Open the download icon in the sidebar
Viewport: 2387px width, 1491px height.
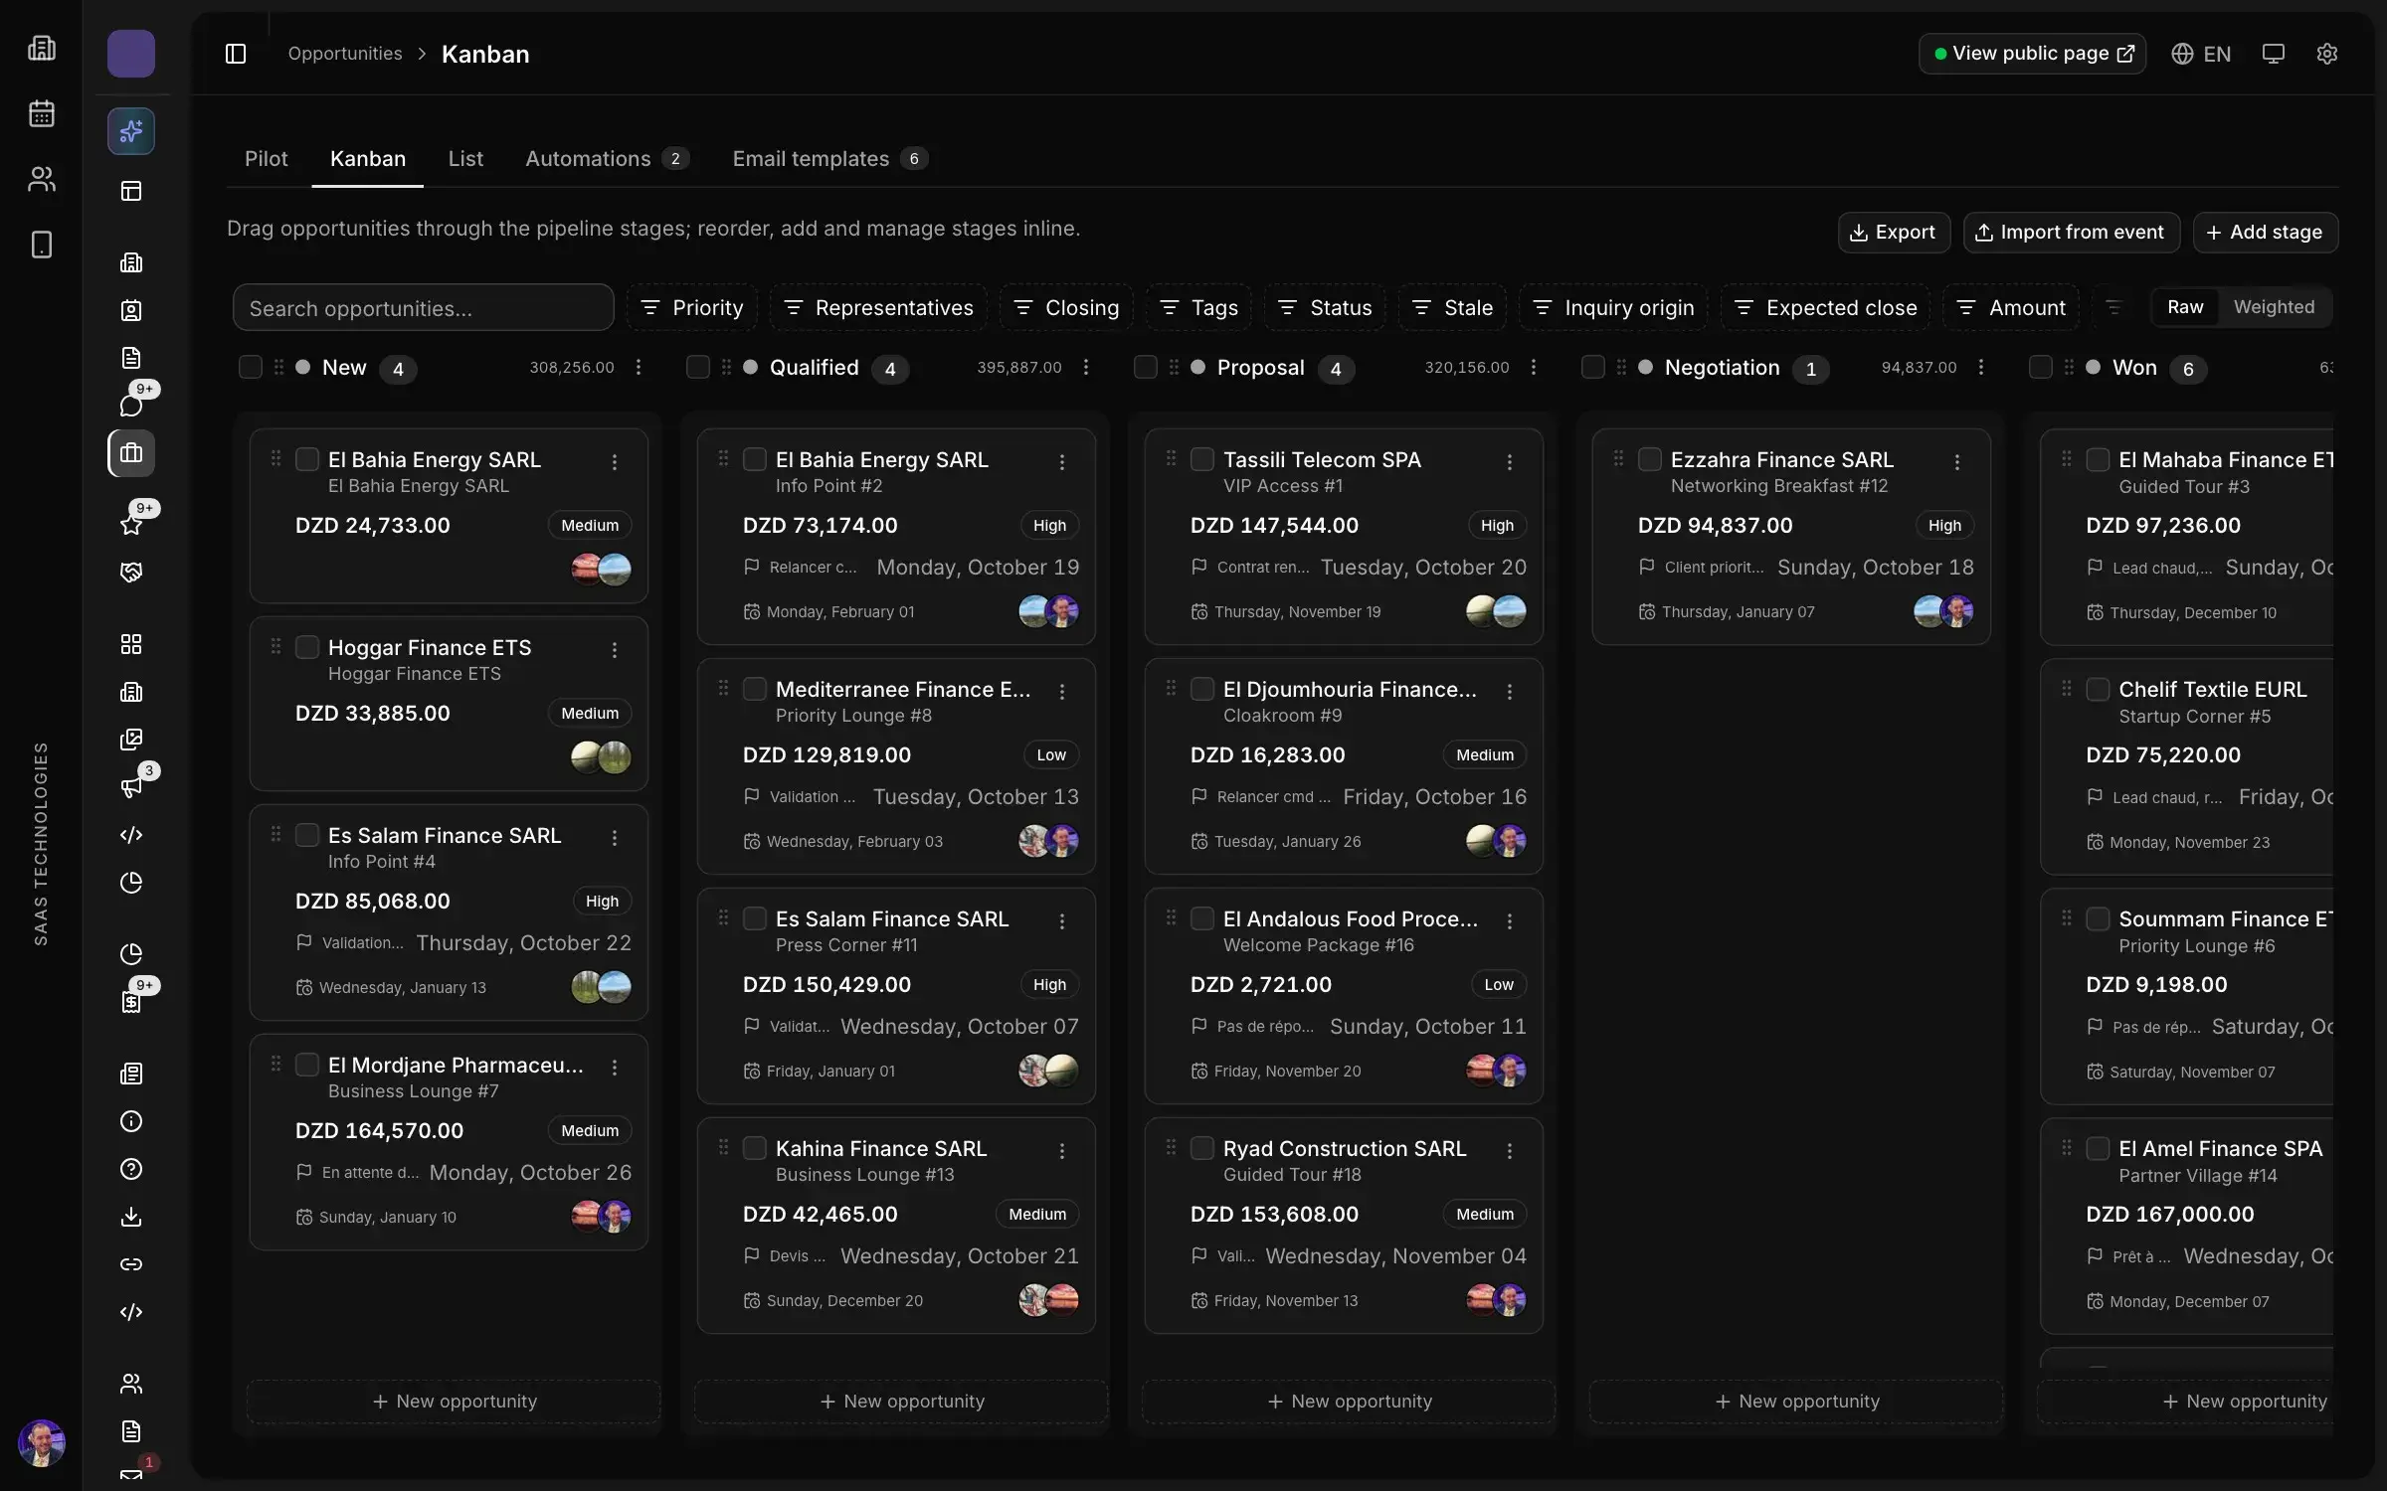point(131,1217)
